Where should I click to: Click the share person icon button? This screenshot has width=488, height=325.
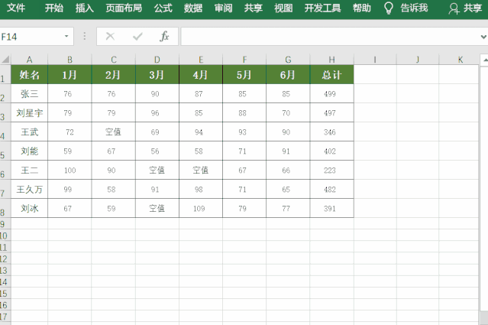point(454,8)
